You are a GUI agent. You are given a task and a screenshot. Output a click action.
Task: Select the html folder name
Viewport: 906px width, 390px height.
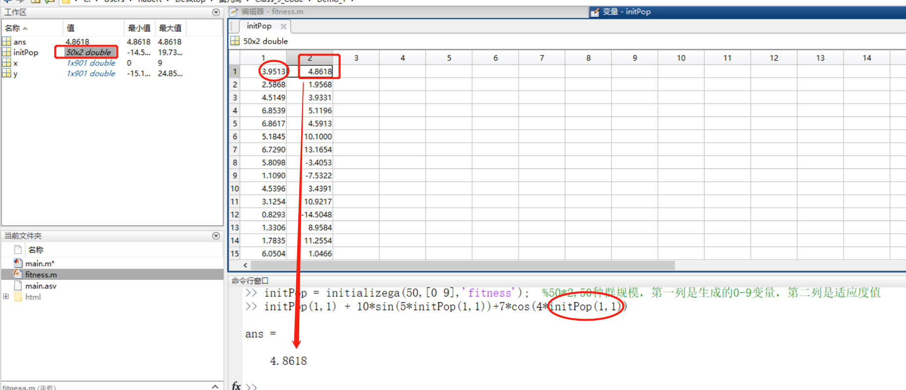(33, 297)
